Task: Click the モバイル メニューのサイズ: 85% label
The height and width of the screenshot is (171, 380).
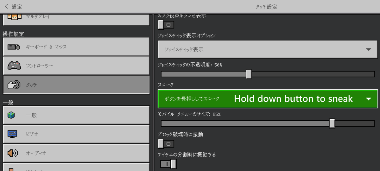Action: pos(189,114)
